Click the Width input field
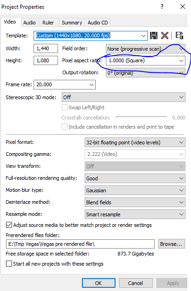The height and width of the screenshot is (291, 191). pos(46,48)
